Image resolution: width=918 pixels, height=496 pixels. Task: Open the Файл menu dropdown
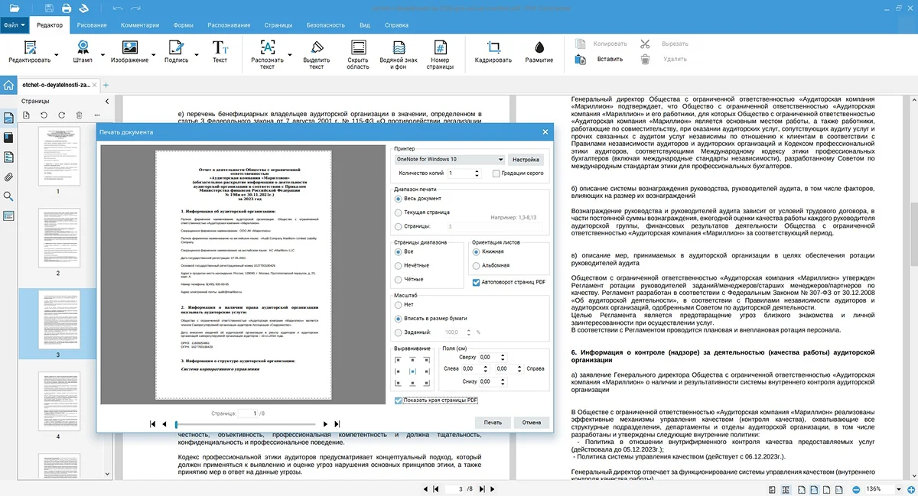[x=15, y=24]
